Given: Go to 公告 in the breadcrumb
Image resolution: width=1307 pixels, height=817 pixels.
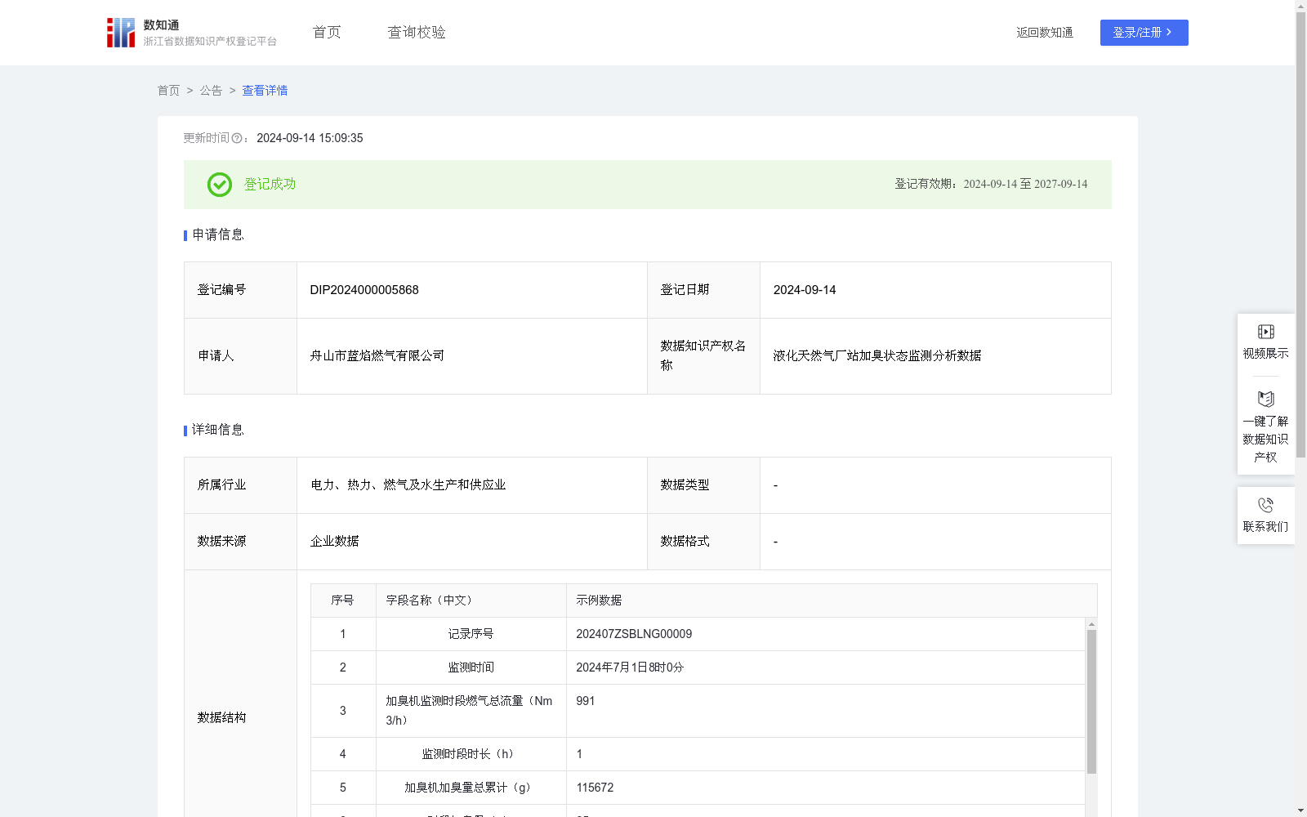Looking at the screenshot, I should pos(211,91).
